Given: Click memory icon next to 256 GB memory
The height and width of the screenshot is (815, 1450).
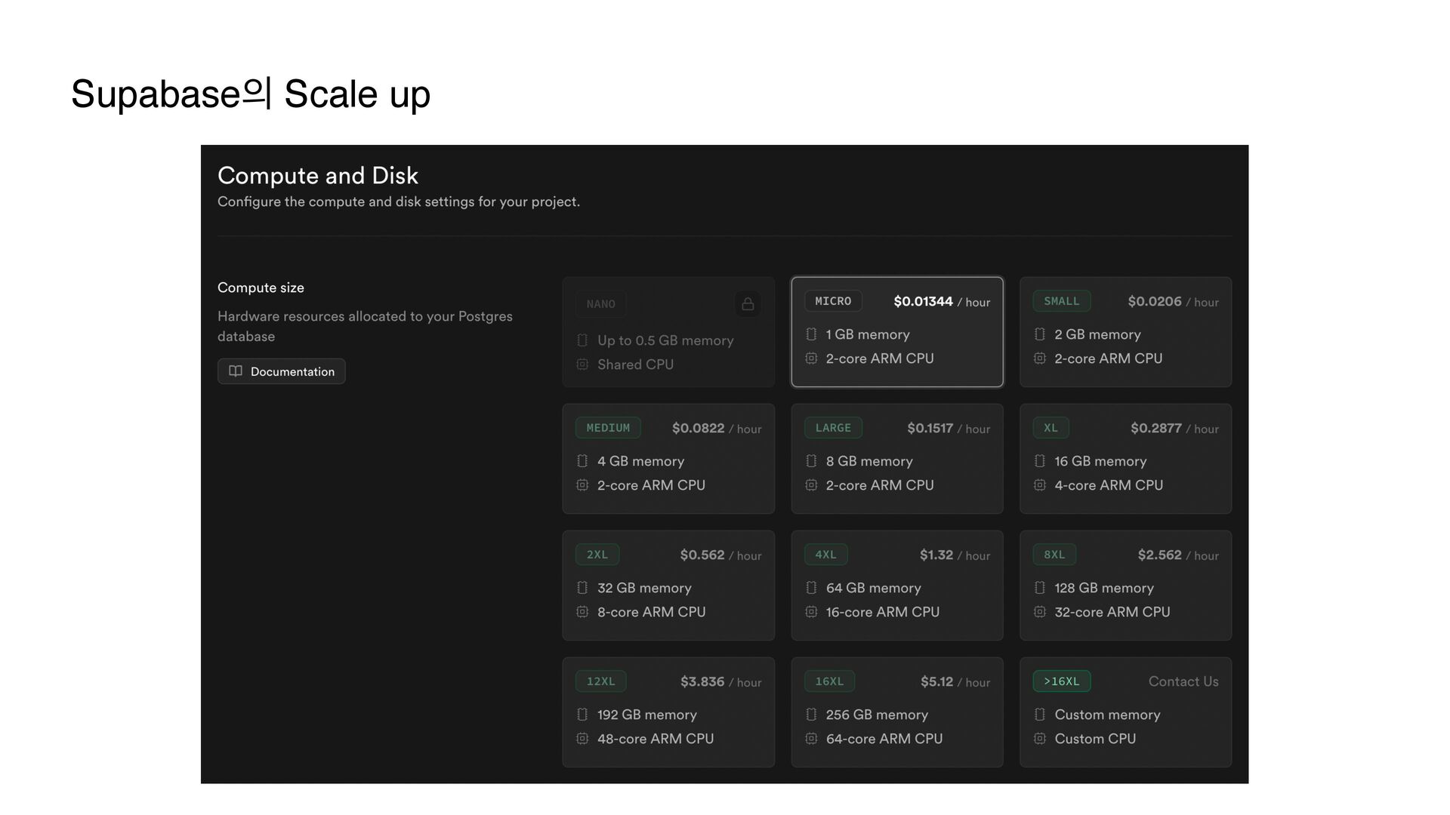Looking at the screenshot, I should pos(811,715).
